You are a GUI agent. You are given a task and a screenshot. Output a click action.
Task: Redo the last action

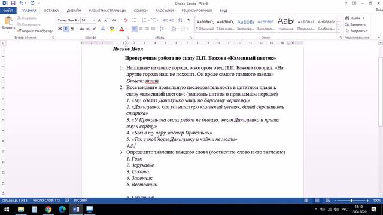(x=32, y=3)
